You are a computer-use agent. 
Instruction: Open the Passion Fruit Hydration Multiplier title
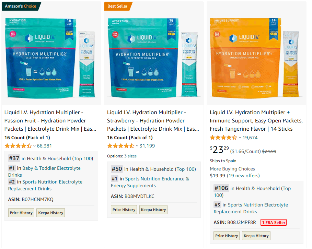[50, 120]
